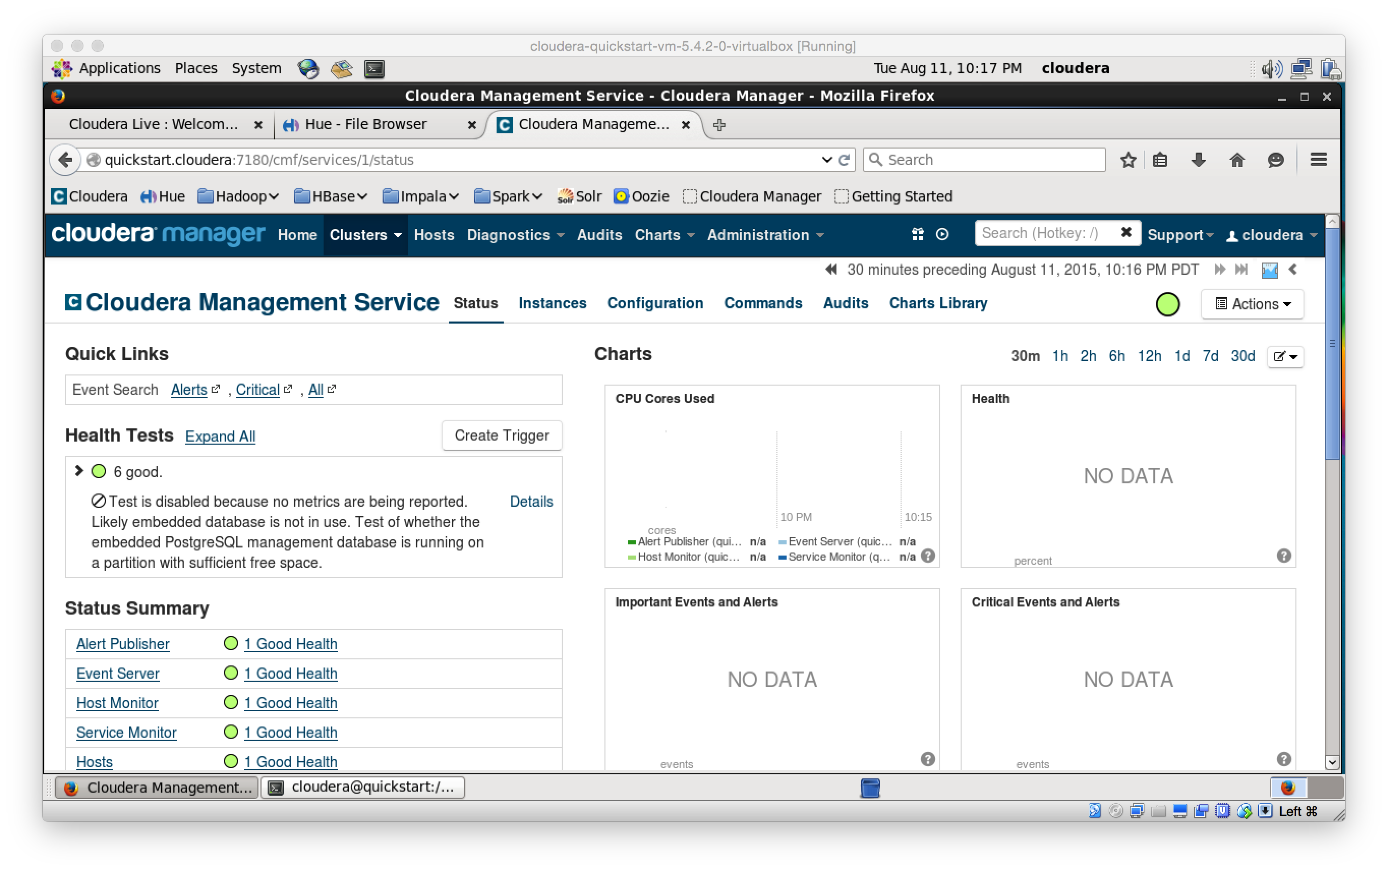The image size is (1388, 872).
Task: Click the rewind time range icon
Action: point(830,269)
